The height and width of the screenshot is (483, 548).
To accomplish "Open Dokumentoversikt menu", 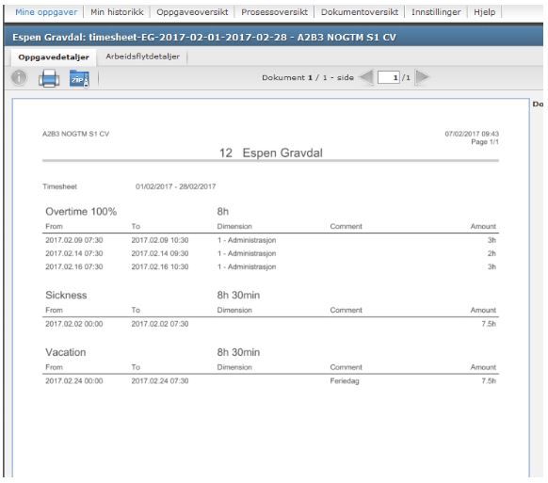I will [360, 12].
